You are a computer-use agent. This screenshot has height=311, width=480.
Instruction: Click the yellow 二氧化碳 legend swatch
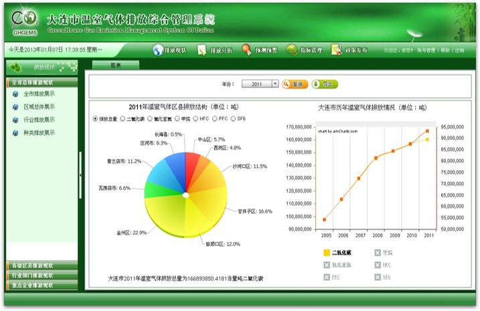[326, 253]
